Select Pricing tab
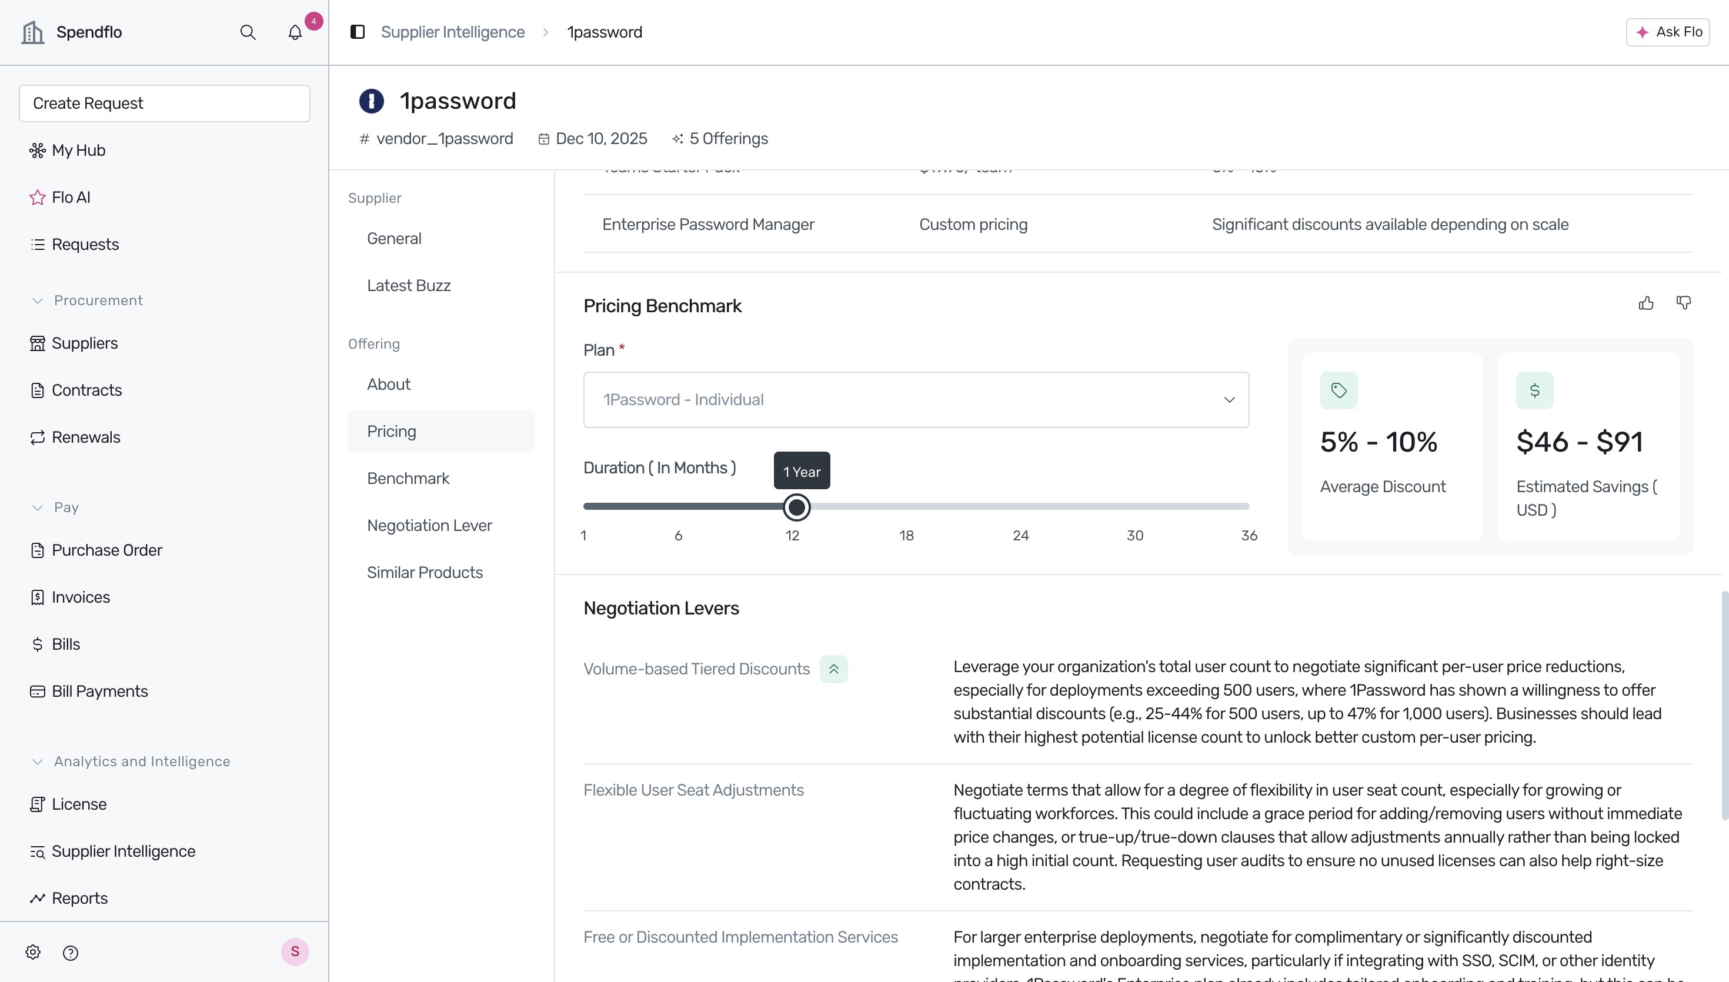 [442, 431]
